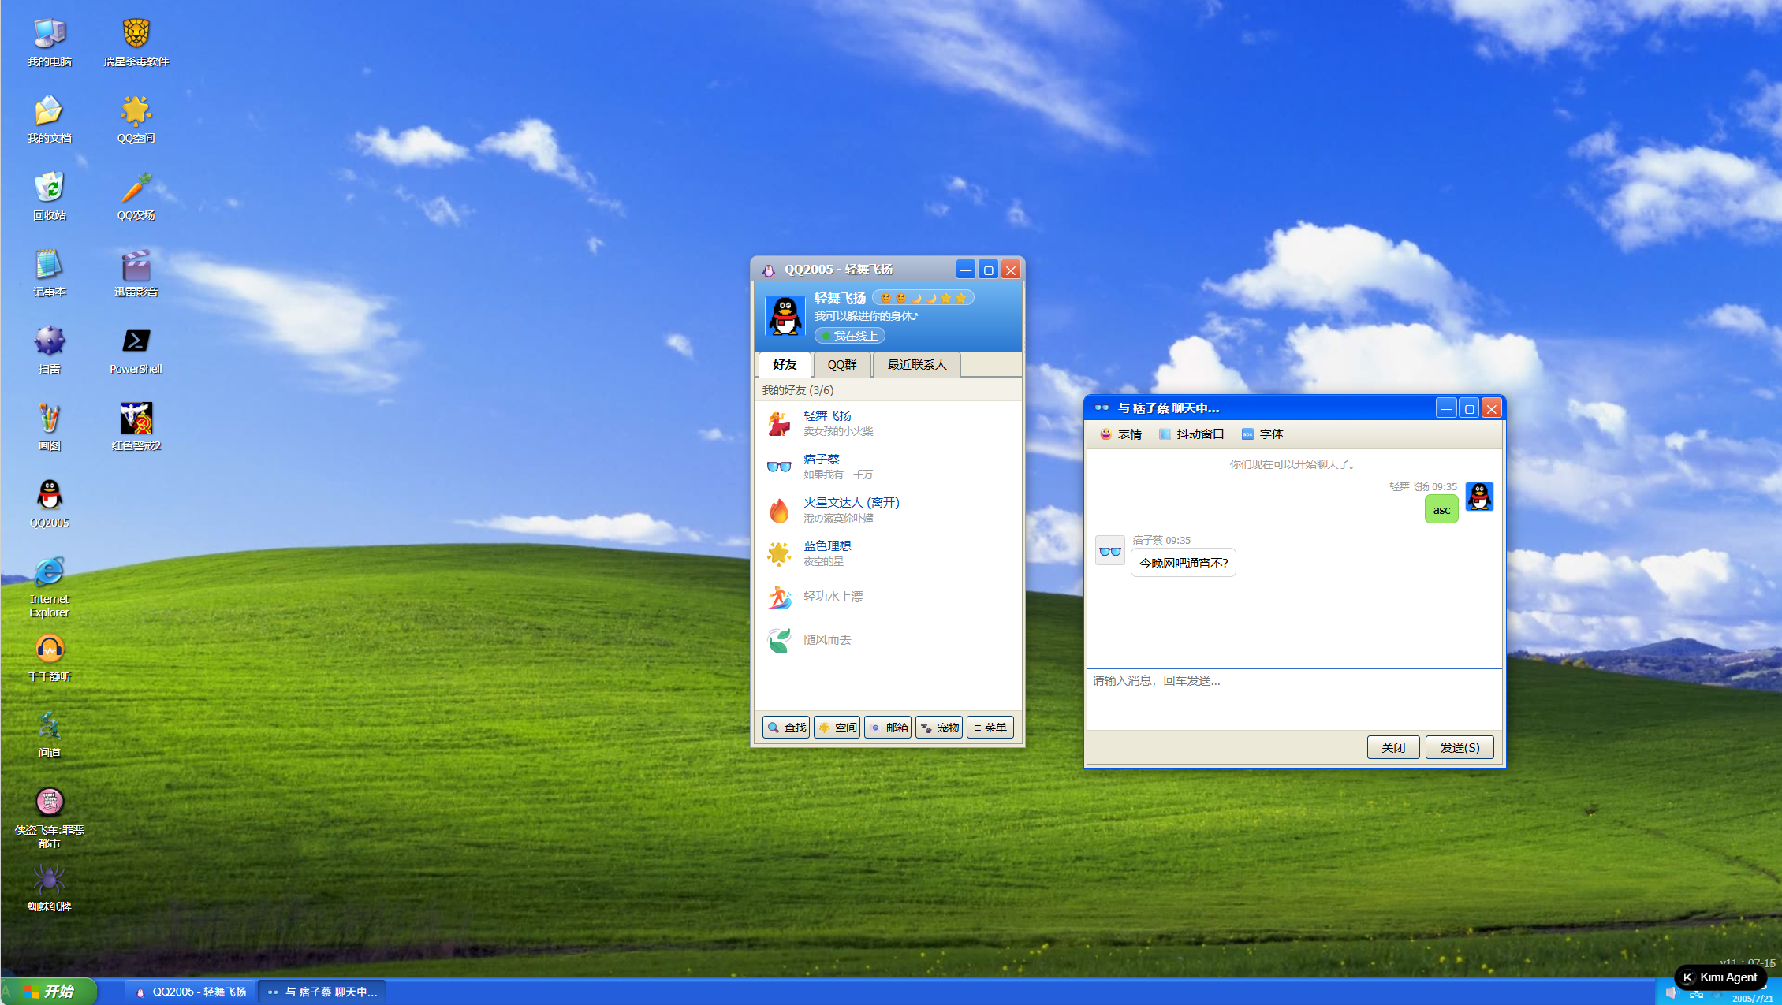Click the 开始 Start button
The image size is (1782, 1005).
50,992
